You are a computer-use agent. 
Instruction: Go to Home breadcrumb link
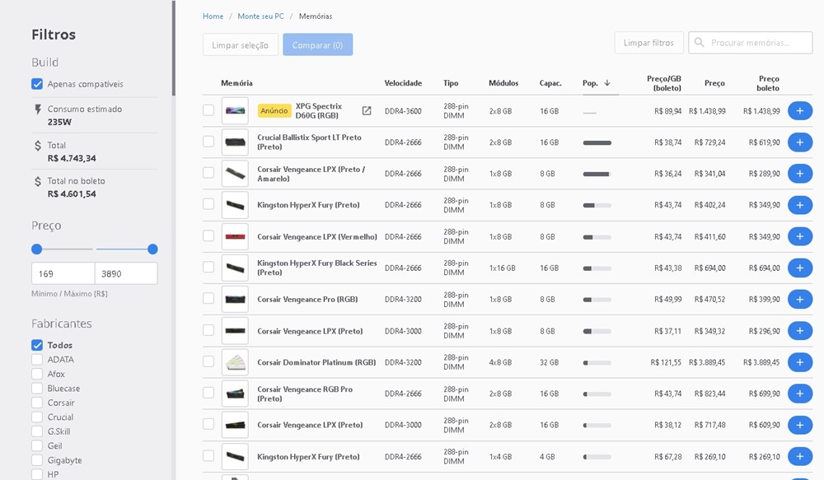tap(213, 16)
